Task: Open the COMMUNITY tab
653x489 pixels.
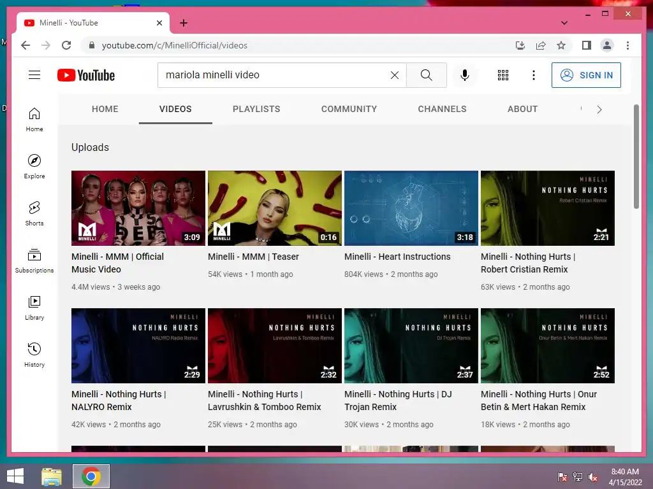Action: pyautogui.click(x=349, y=109)
